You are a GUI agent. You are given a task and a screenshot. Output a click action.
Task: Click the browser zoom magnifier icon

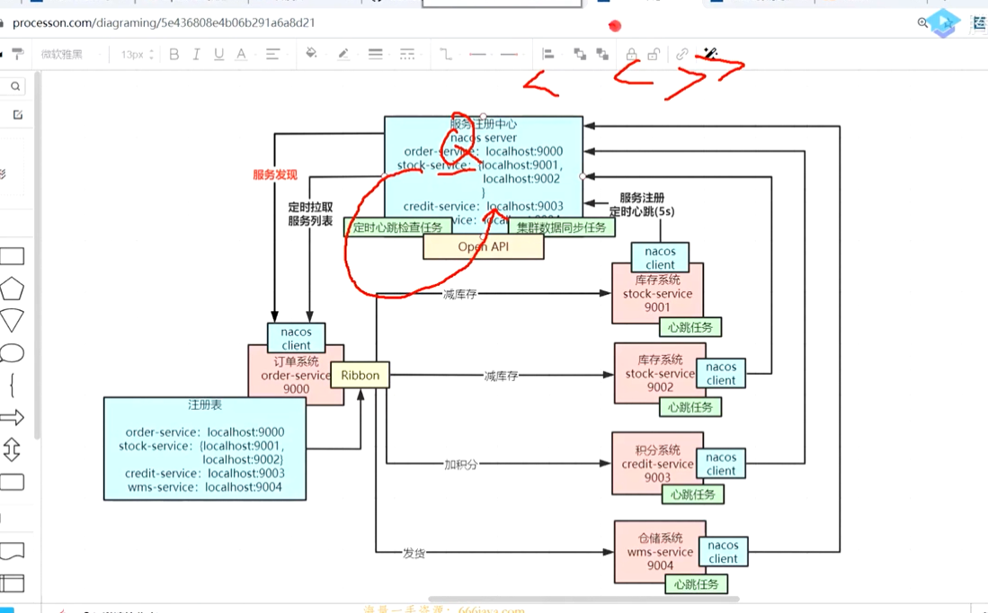point(922,22)
